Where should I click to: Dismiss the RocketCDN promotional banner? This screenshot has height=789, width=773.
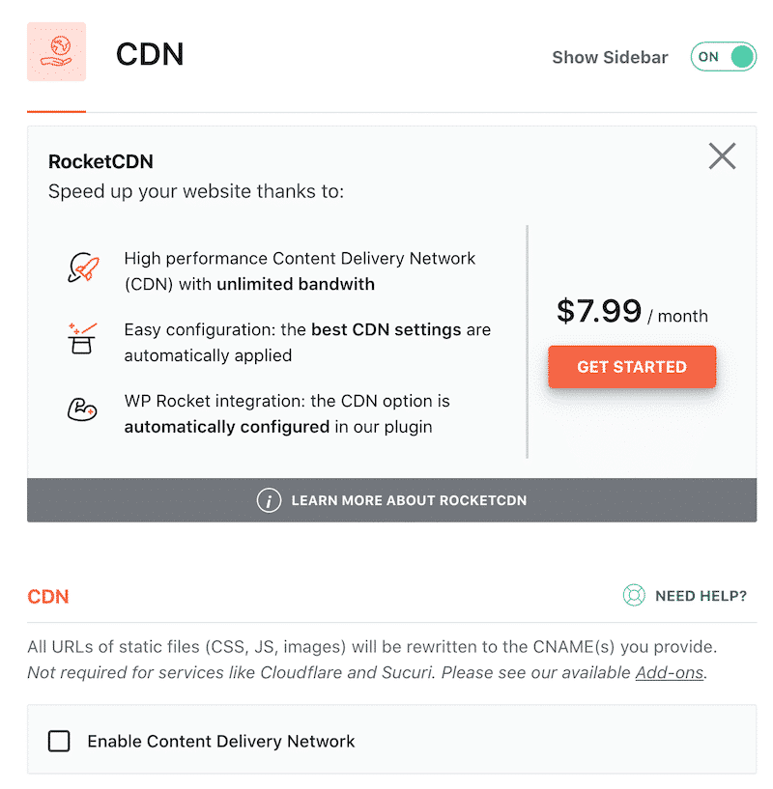coord(722,155)
